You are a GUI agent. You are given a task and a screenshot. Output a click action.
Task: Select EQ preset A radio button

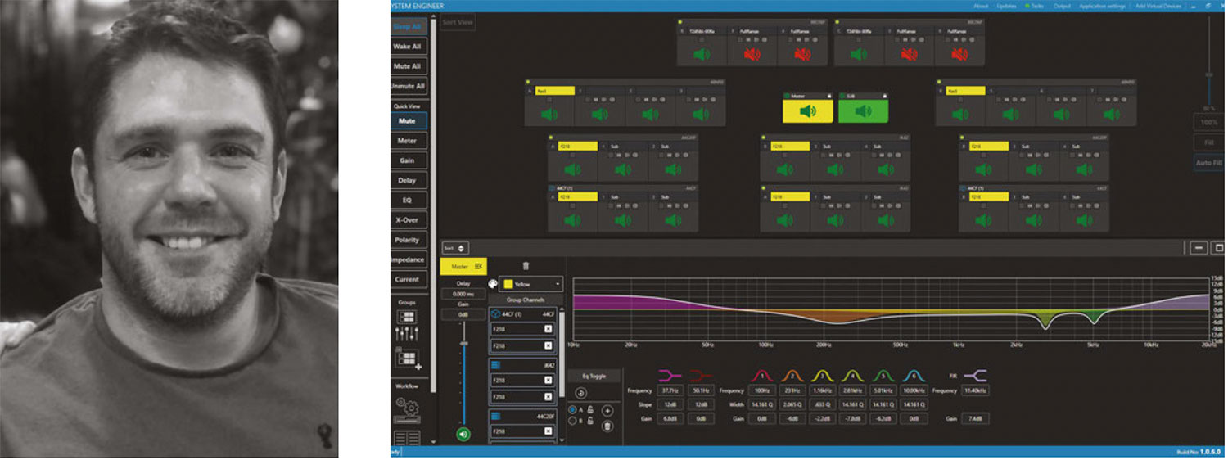tap(571, 409)
